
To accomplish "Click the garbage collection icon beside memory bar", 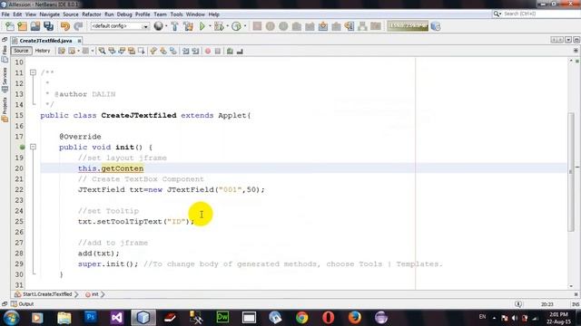I will 436,26.
